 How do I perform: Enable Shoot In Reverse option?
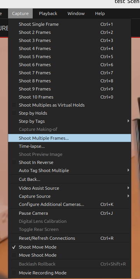coord(14,162)
